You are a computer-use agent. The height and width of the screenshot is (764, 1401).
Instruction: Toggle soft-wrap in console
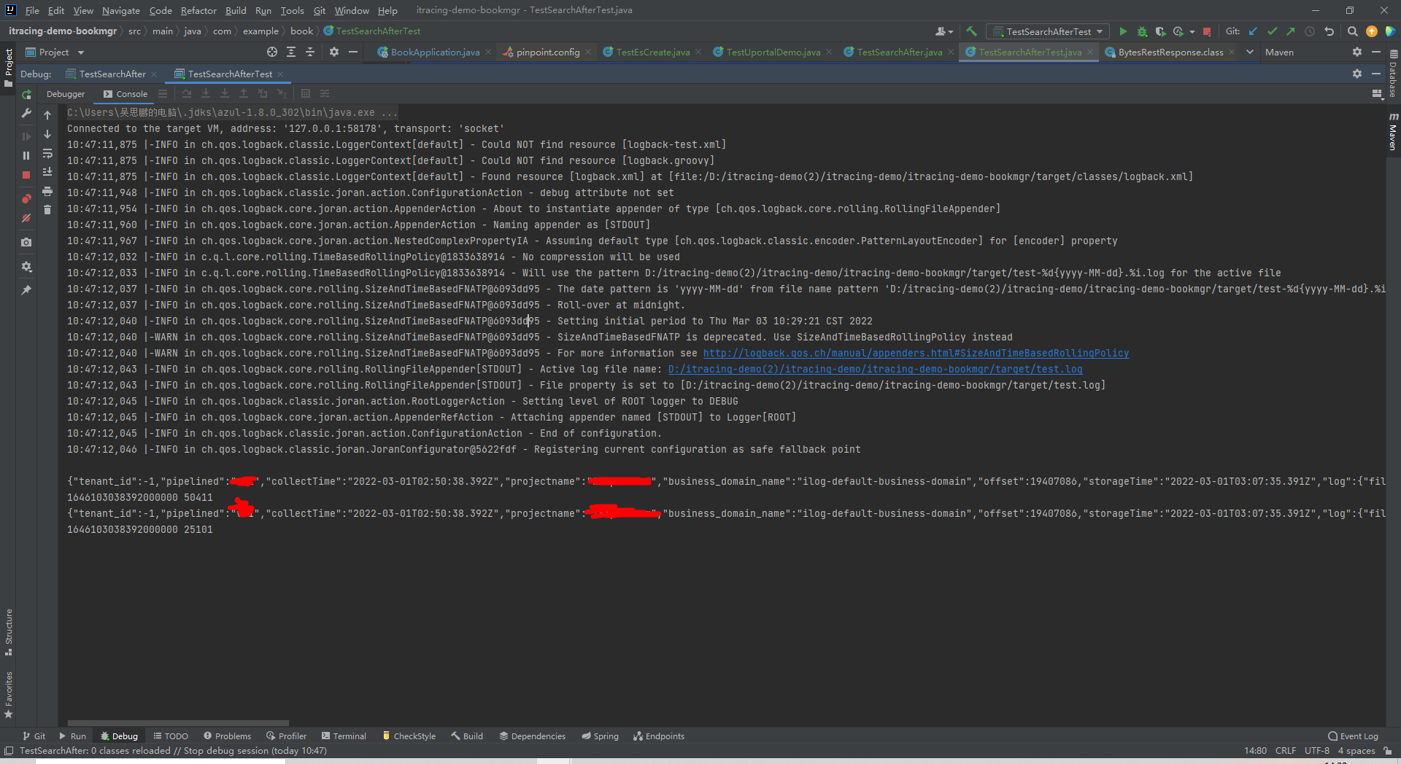(x=47, y=153)
